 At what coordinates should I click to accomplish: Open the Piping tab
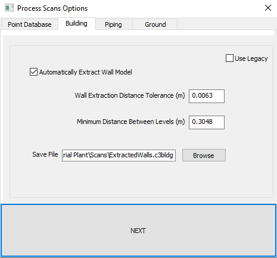(113, 24)
